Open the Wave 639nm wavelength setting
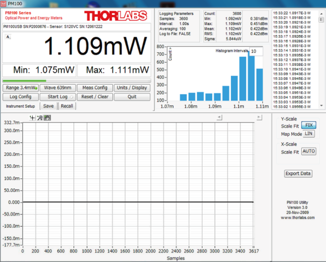 (57, 88)
